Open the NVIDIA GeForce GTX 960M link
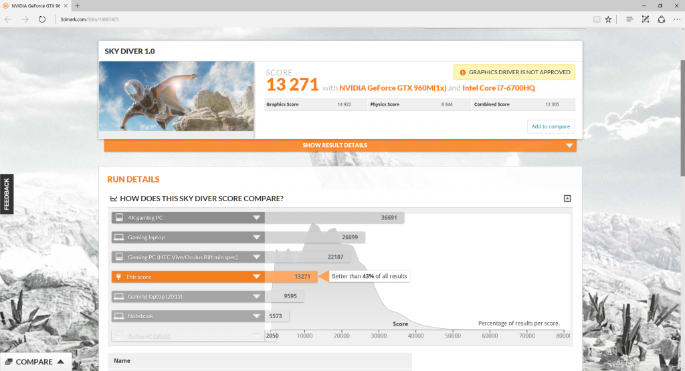Image resolution: width=685 pixels, height=371 pixels. [x=393, y=88]
